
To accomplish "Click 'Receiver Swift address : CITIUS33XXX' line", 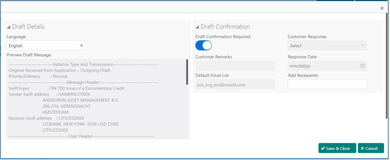I will (46, 118).
